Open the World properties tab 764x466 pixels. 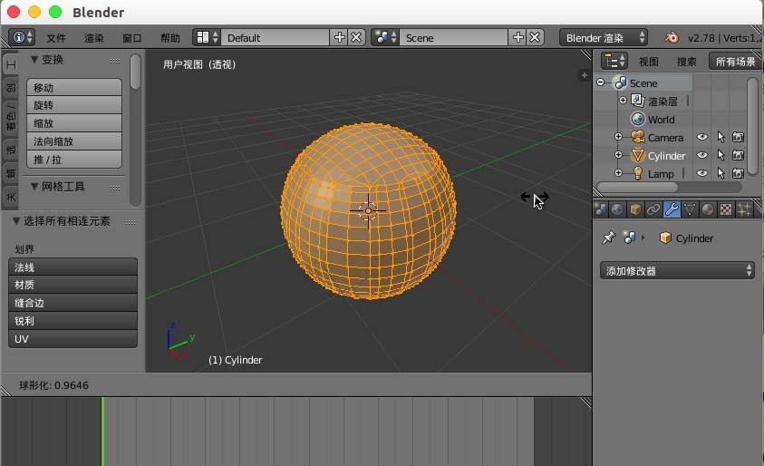(x=617, y=209)
